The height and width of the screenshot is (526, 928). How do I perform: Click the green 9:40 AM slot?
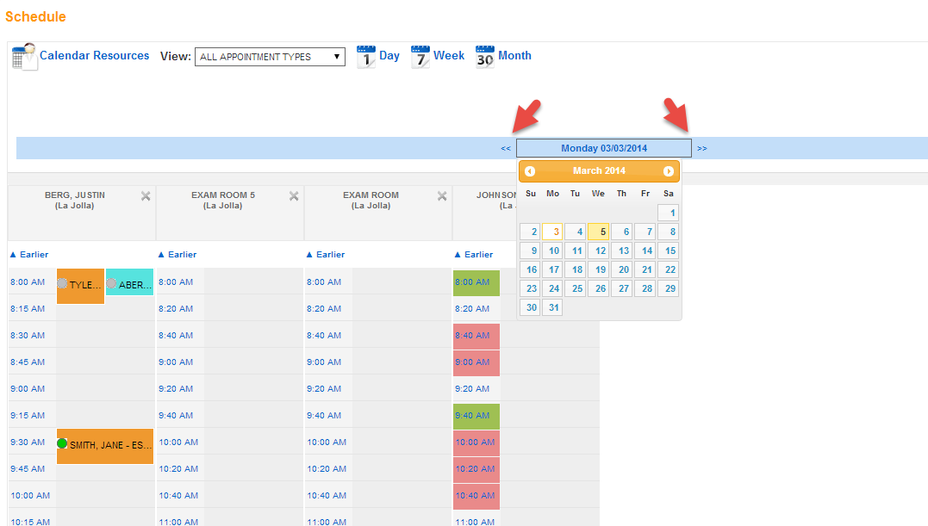coord(476,416)
